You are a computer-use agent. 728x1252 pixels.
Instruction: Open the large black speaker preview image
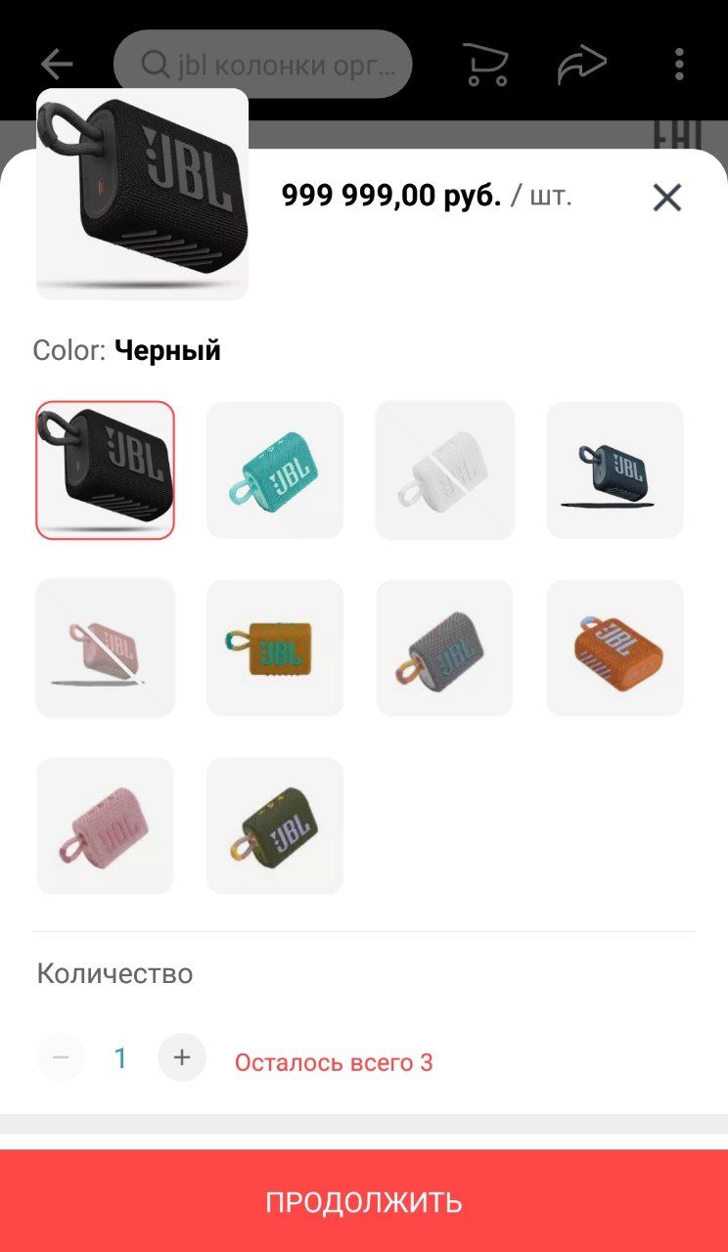click(x=142, y=194)
